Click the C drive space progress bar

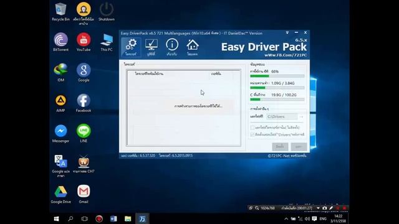(277, 100)
